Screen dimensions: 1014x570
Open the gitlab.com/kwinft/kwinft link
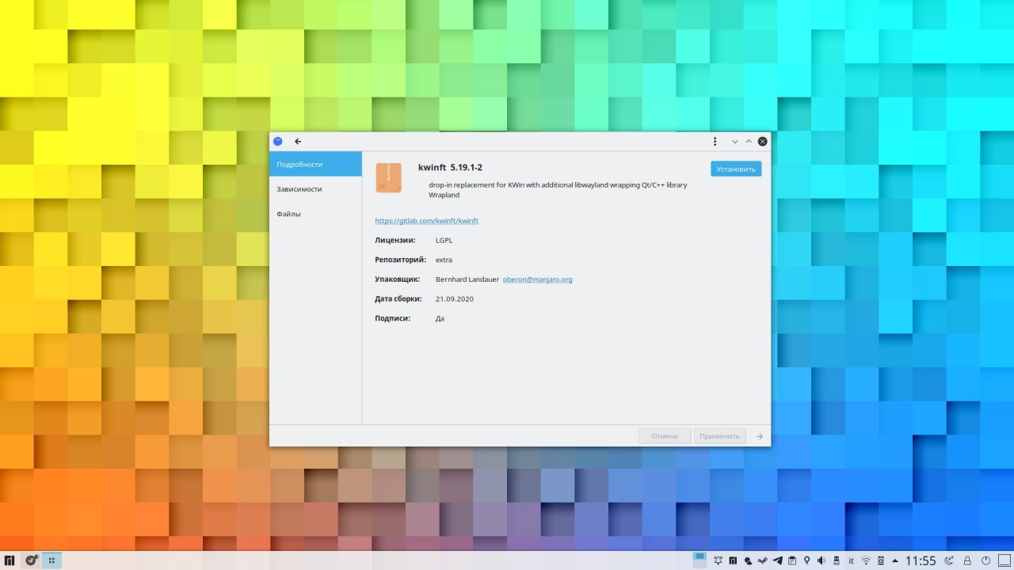426,221
